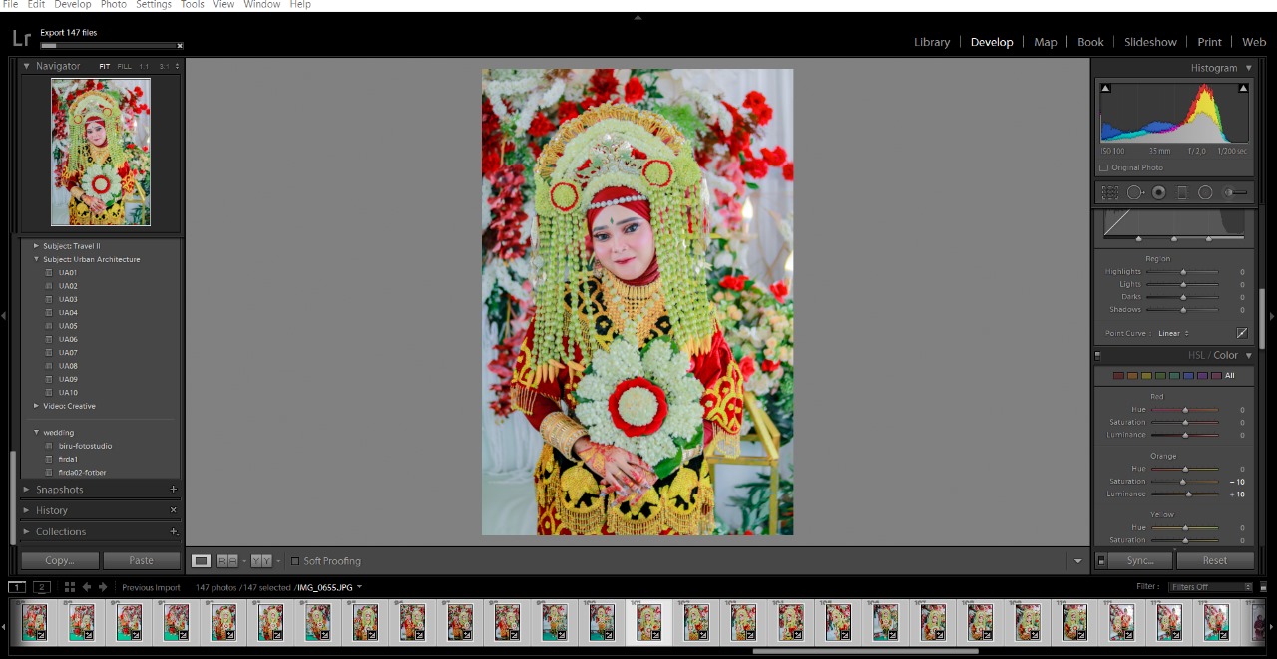Screen dimensions: 1277x659
Task: Click the Copy... button
Action: click(x=60, y=560)
